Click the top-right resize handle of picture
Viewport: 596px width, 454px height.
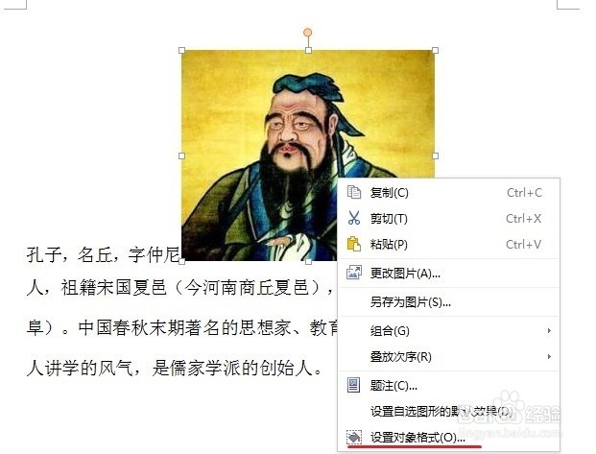point(435,50)
